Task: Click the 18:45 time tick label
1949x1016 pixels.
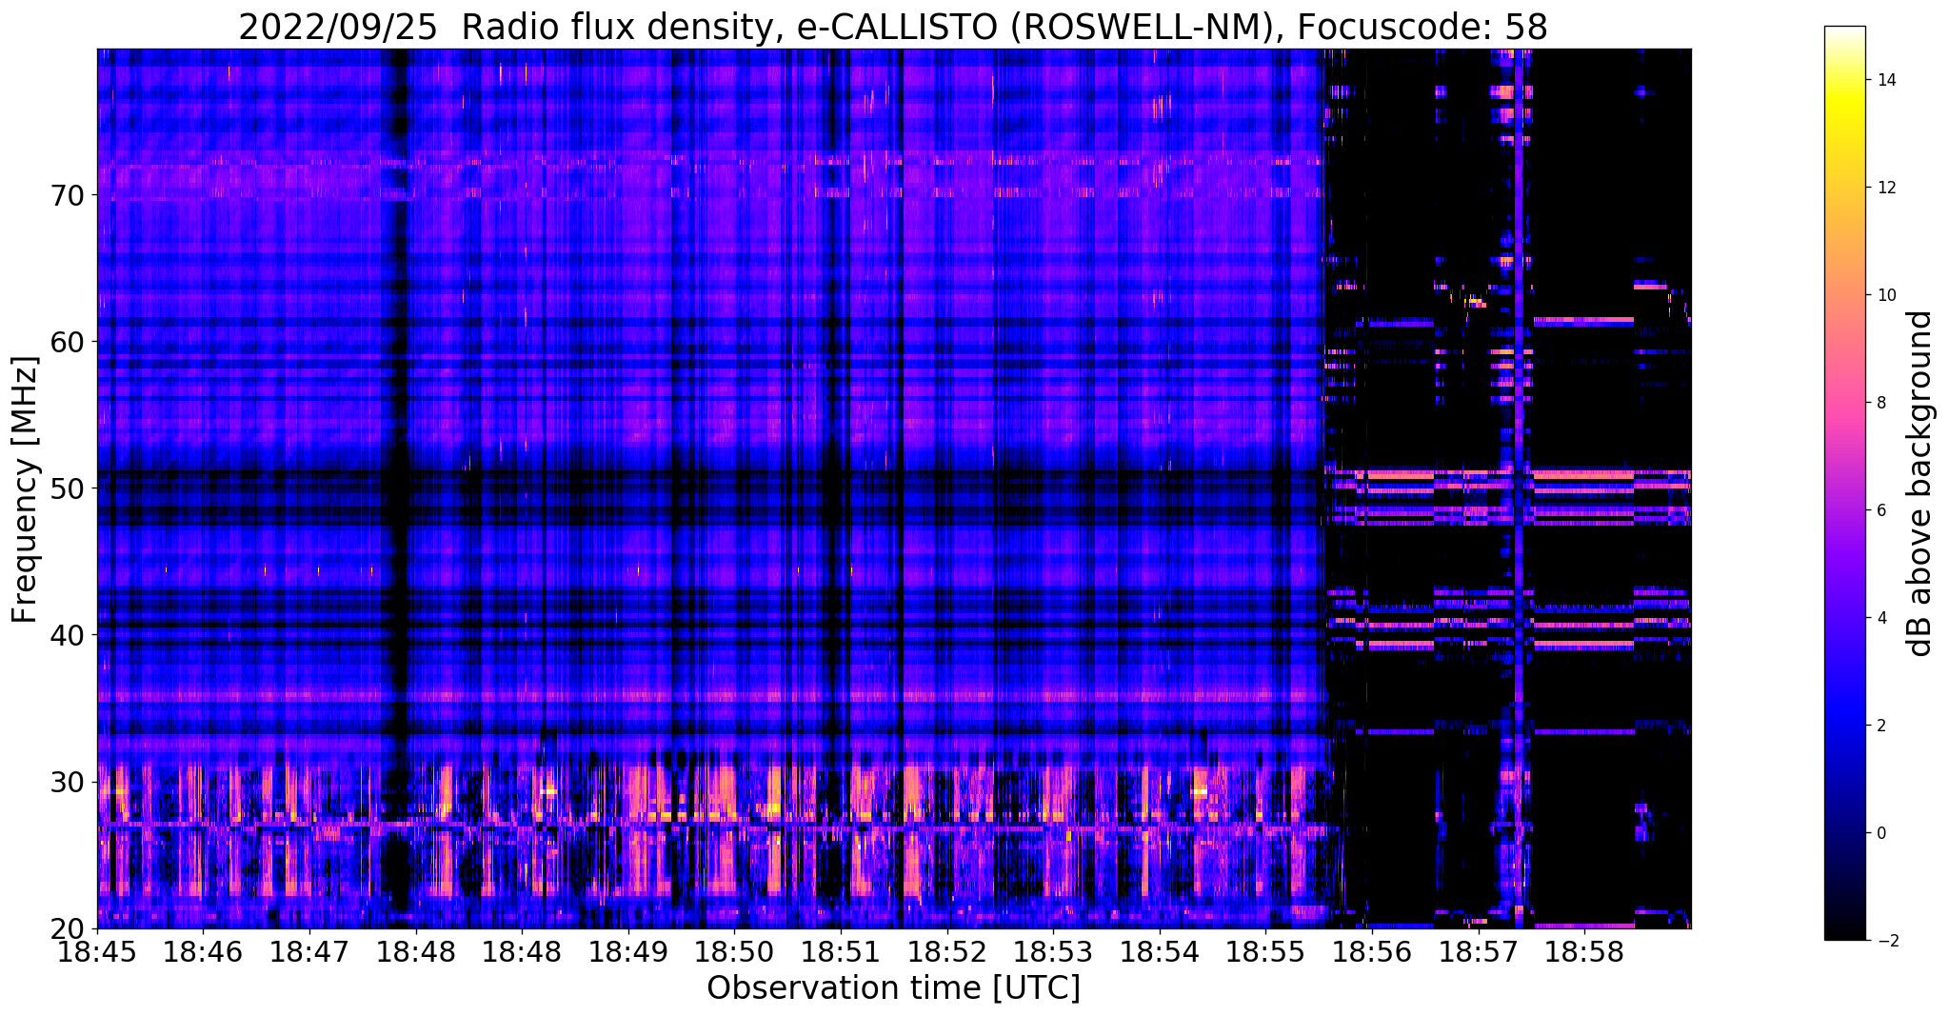Action: coord(97,952)
